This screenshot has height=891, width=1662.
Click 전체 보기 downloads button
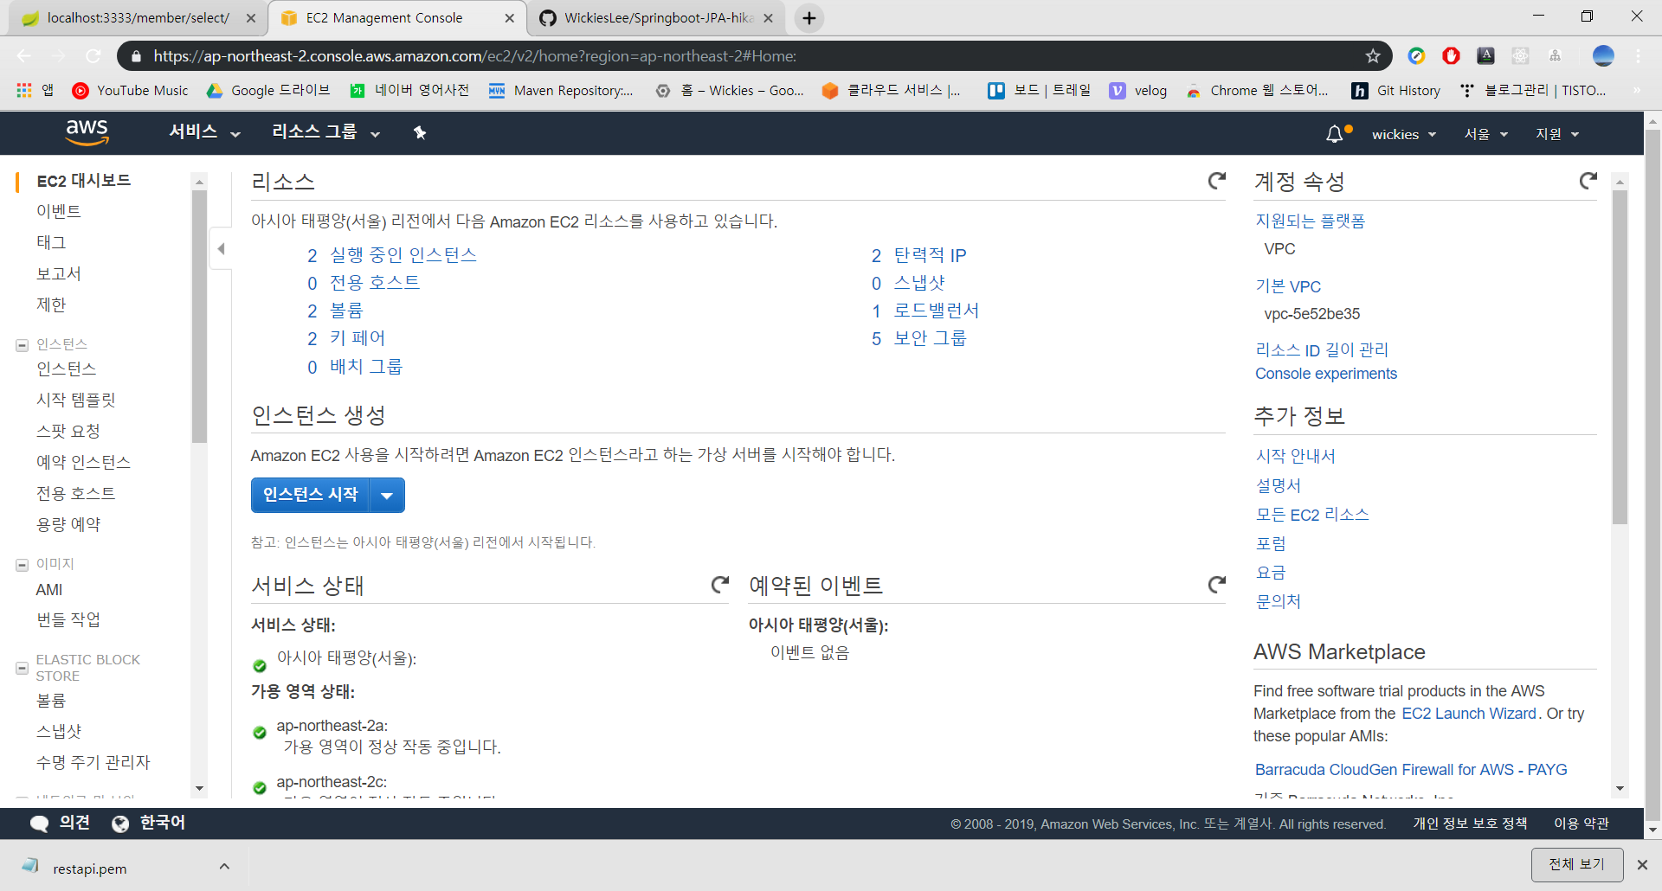point(1577,864)
